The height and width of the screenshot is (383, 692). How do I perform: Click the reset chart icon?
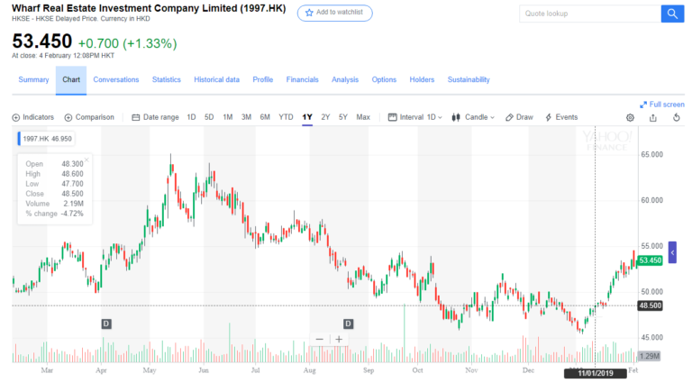tap(676, 117)
